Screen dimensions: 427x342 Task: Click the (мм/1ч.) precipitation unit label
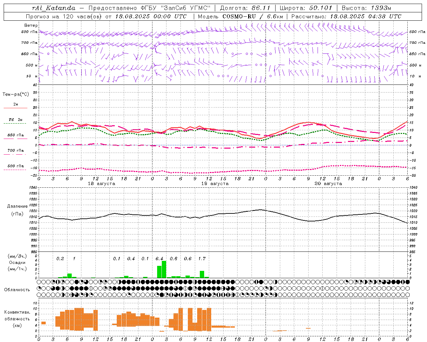click(x=17, y=269)
